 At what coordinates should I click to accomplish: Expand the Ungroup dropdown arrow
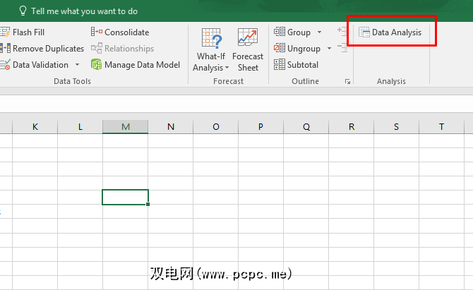click(328, 49)
